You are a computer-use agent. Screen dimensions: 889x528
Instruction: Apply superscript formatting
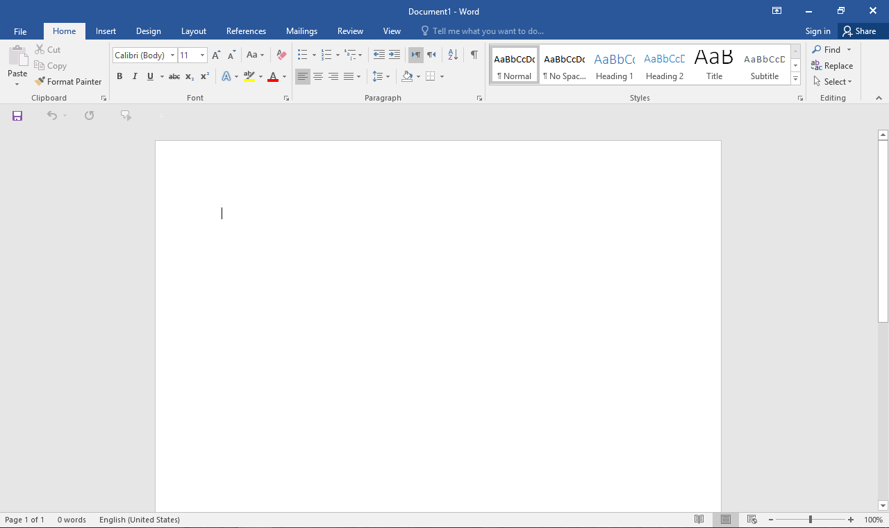(205, 76)
